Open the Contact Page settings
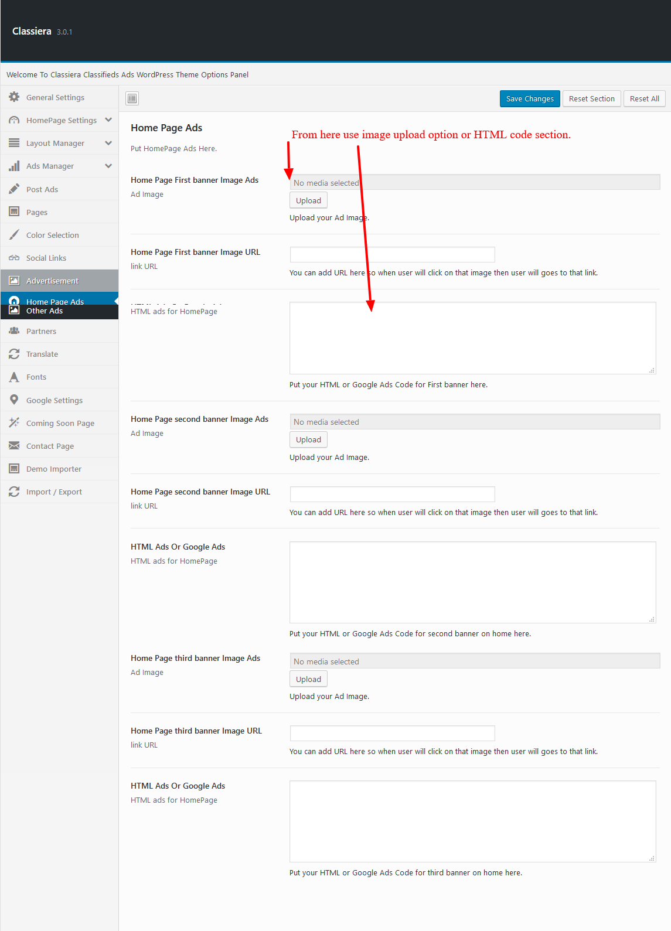Viewport: 671px width, 931px height. (59, 446)
